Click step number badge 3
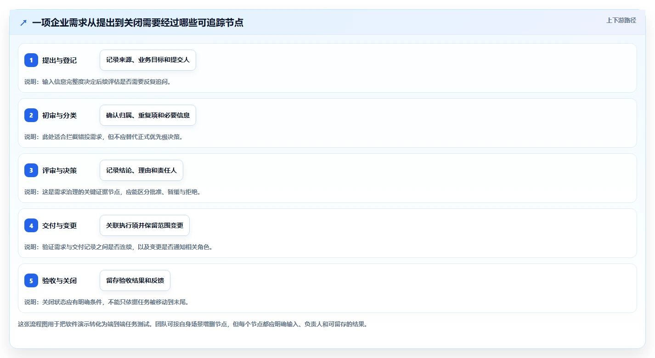This screenshot has width=655, height=358. 31,170
